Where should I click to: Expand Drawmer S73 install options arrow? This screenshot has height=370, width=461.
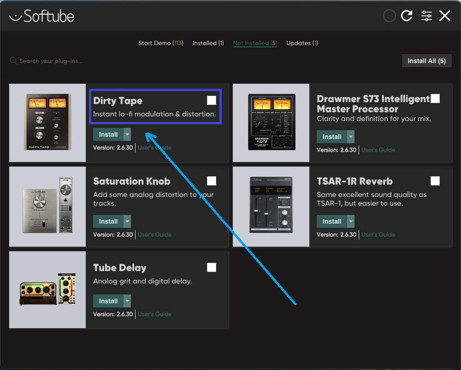[351, 137]
